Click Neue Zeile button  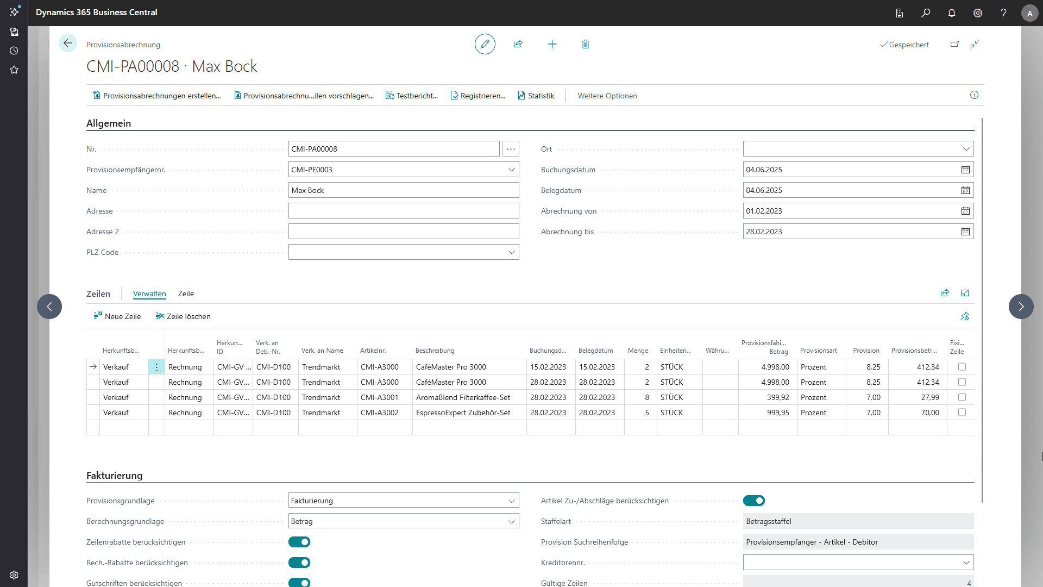click(x=117, y=316)
